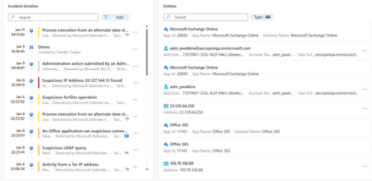The width and height of the screenshot is (372, 181).
Task: Click the shield icon for Suspicious LDAP query
Action: point(32,148)
